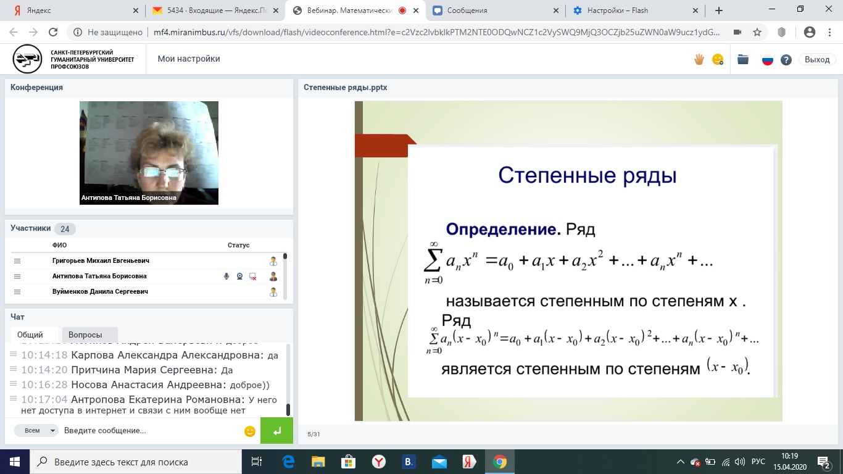Click Windows taskbar search box
This screenshot has width=843, height=474.
pos(136,462)
